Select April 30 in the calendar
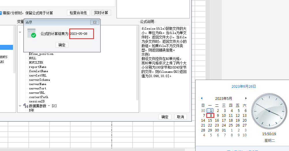This screenshot has height=151, width=289. click(x=203, y=110)
